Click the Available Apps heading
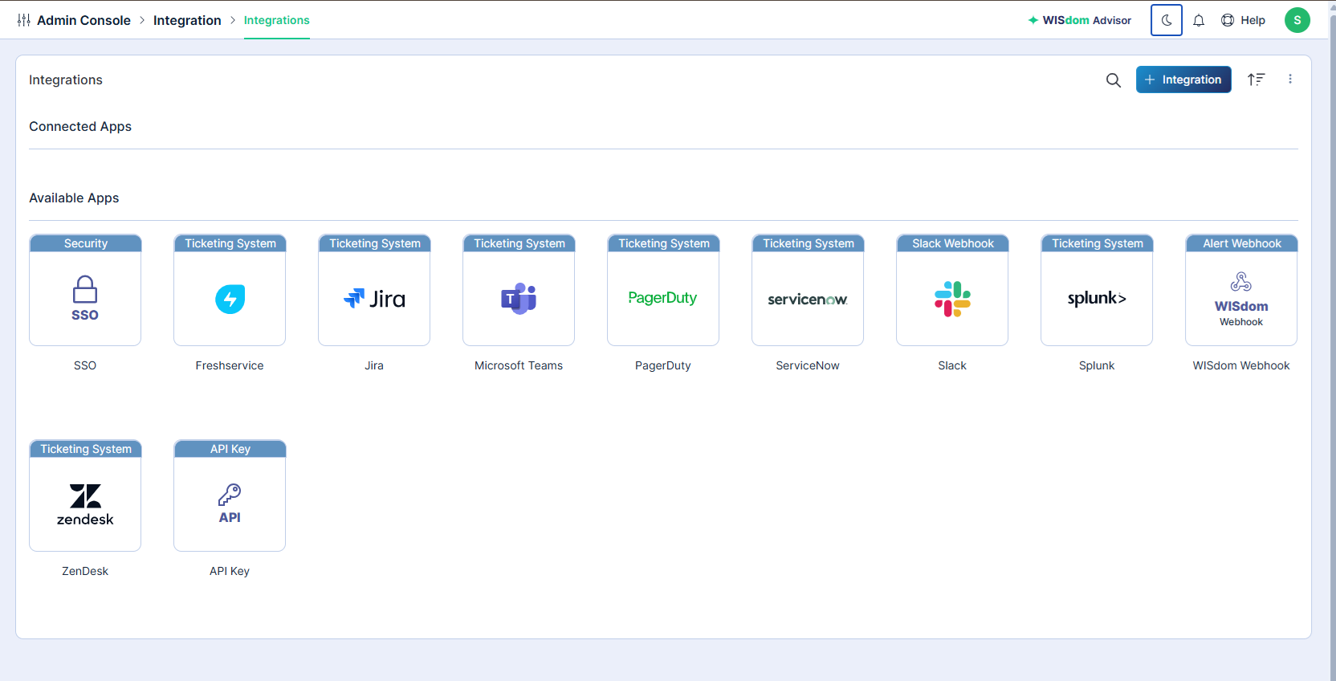Viewport: 1336px width, 681px height. pos(74,198)
